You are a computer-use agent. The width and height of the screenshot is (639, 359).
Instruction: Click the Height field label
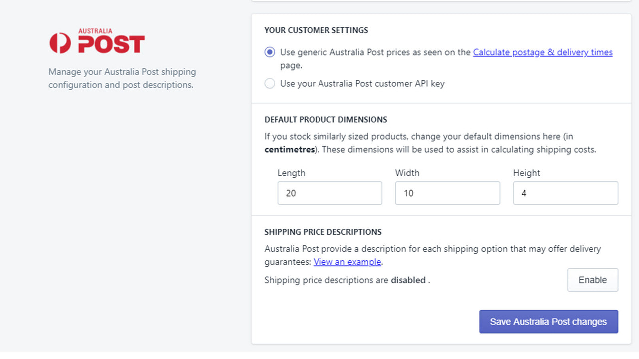tap(526, 173)
